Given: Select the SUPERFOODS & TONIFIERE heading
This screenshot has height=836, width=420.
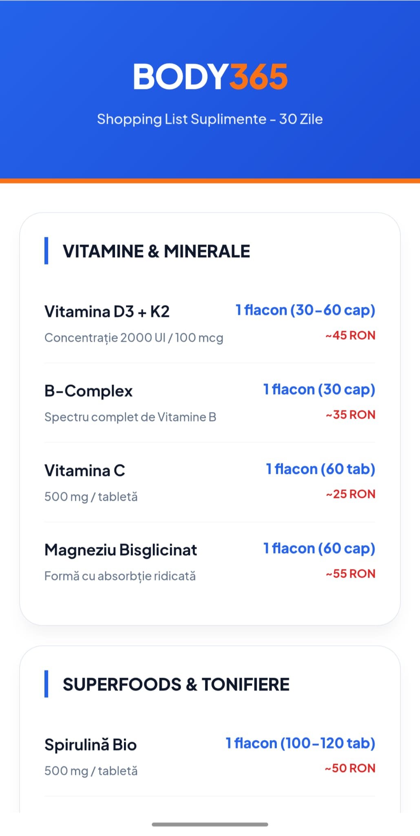Looking at the screenshot, I should click(176, 685).
